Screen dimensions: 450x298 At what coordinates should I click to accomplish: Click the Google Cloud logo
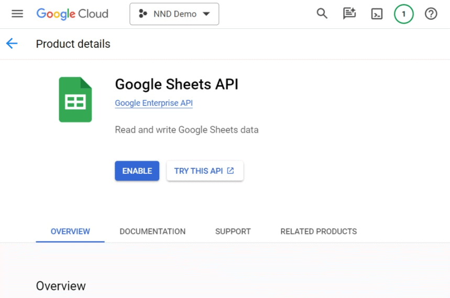[72, 14]
